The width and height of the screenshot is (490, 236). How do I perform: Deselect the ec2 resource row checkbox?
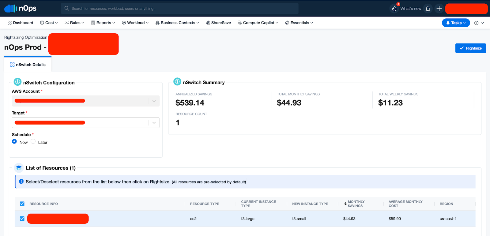point(22,219)
